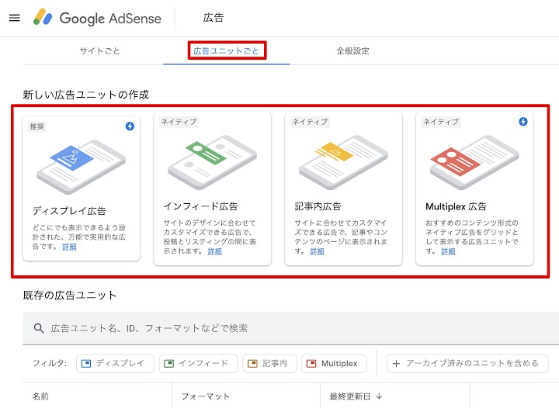Click the red Multiplex filter icon
The image size is (559, 408).
click(311, 364)
